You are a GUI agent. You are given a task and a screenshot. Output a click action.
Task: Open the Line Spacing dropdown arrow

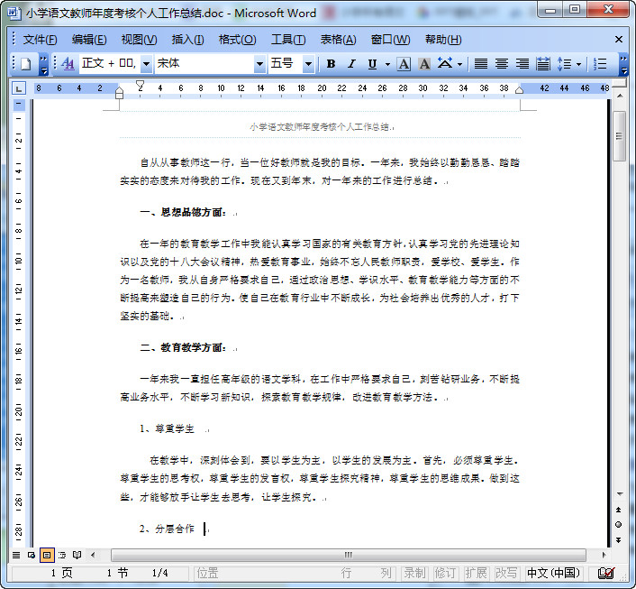(579, 64)
